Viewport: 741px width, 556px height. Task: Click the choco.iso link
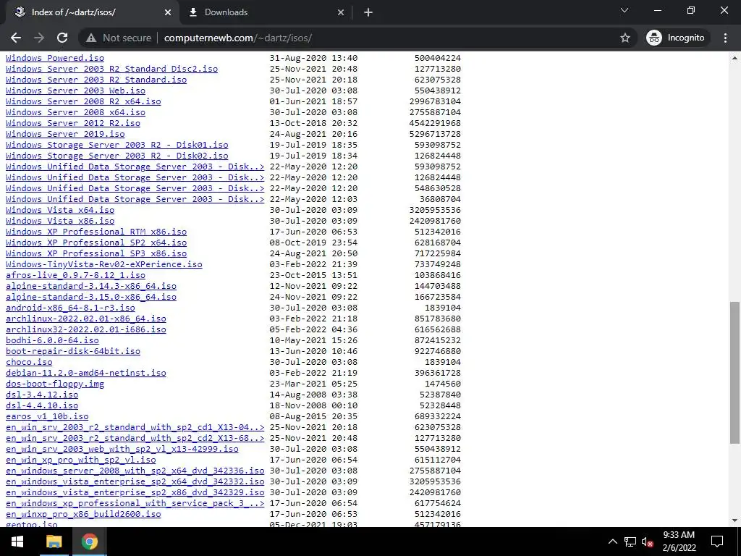click(x=29, y=362)
